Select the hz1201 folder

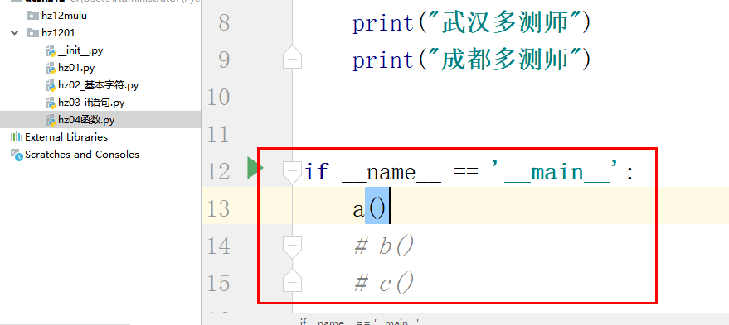tap(58, 33)
